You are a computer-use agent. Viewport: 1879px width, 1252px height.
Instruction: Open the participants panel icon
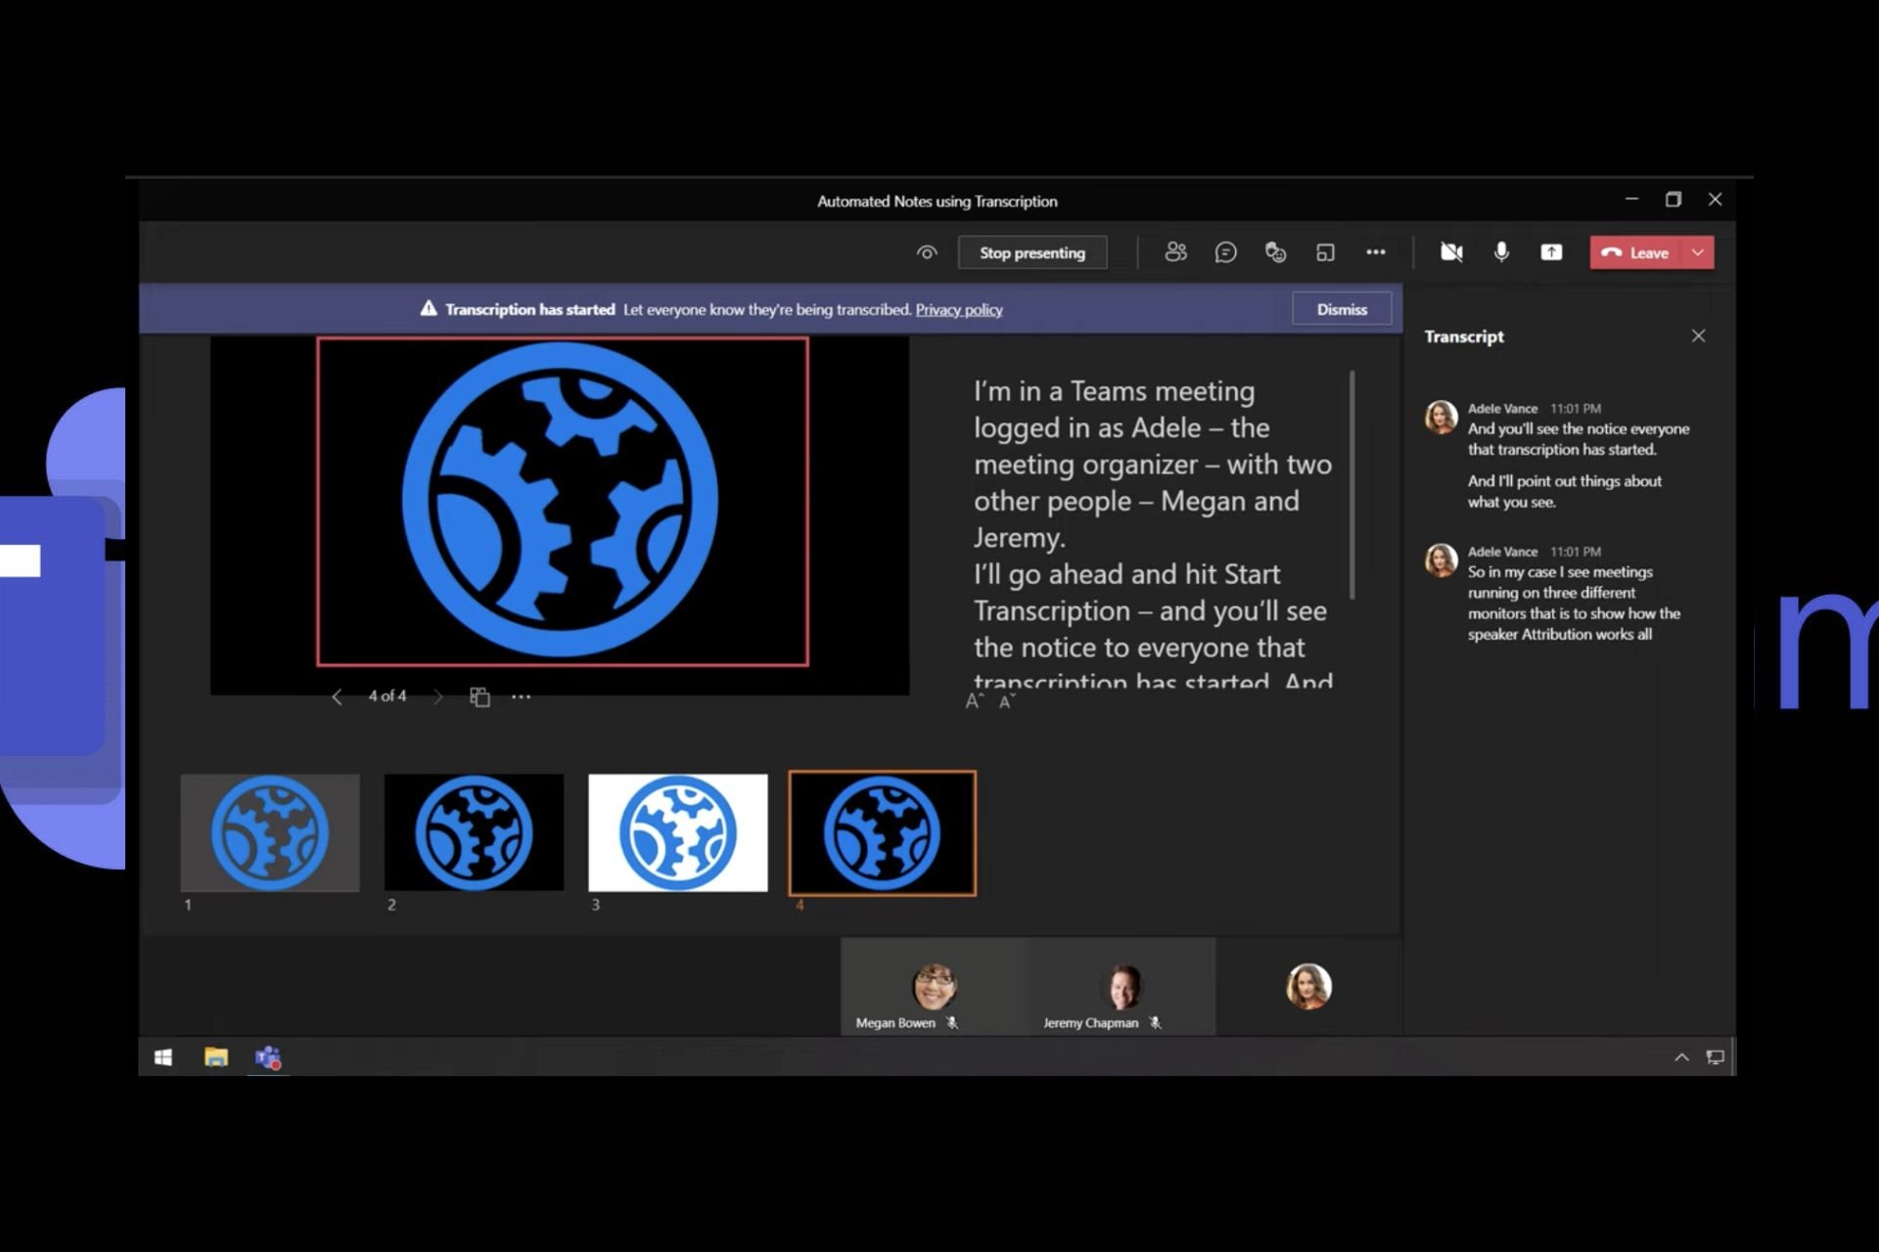[1175, 252]
